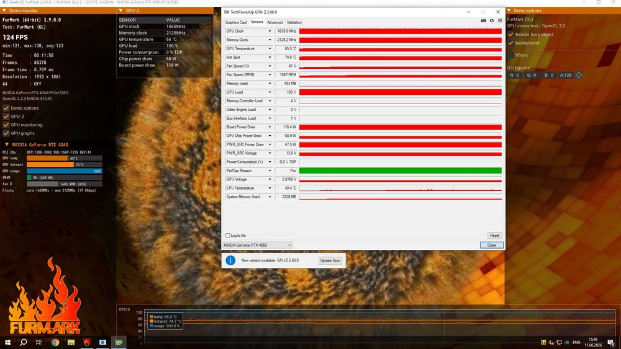Toggle the GPU graphs checkbox

[x=6, y=133]
